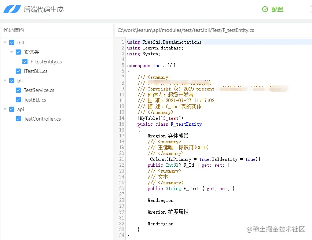The height and width of the screenshot is (240, 312).
Task: Toggle the TestService.cs checkbox
Action: [18, 90]
